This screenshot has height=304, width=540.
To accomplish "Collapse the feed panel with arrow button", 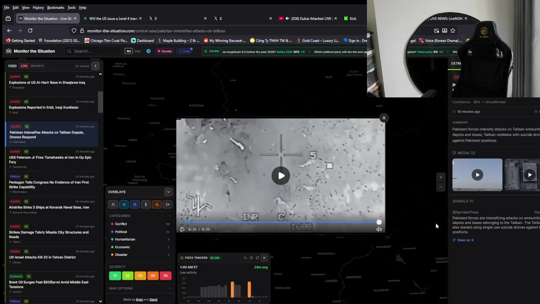I will (95, 66).
